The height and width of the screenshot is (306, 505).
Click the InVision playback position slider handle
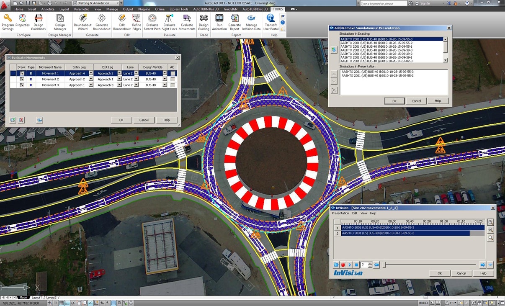tap(384, 265)
